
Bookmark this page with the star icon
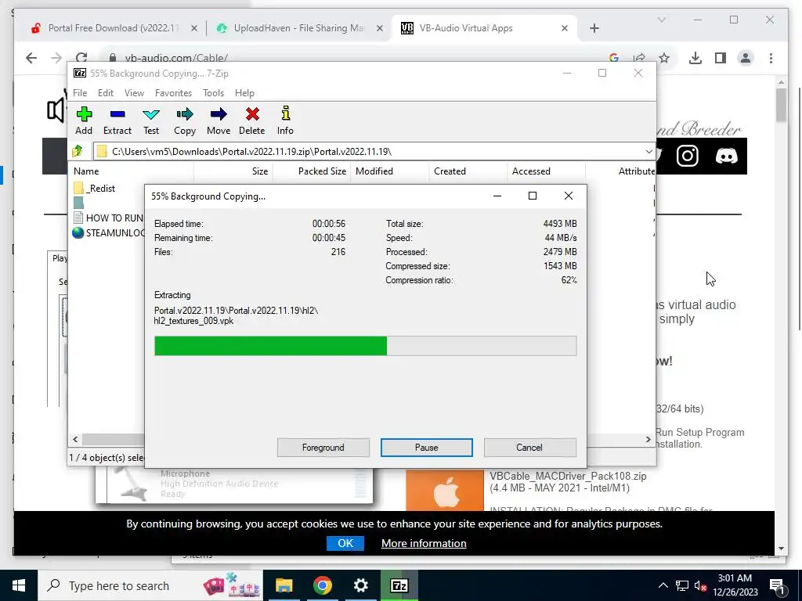tap(664, 58)
